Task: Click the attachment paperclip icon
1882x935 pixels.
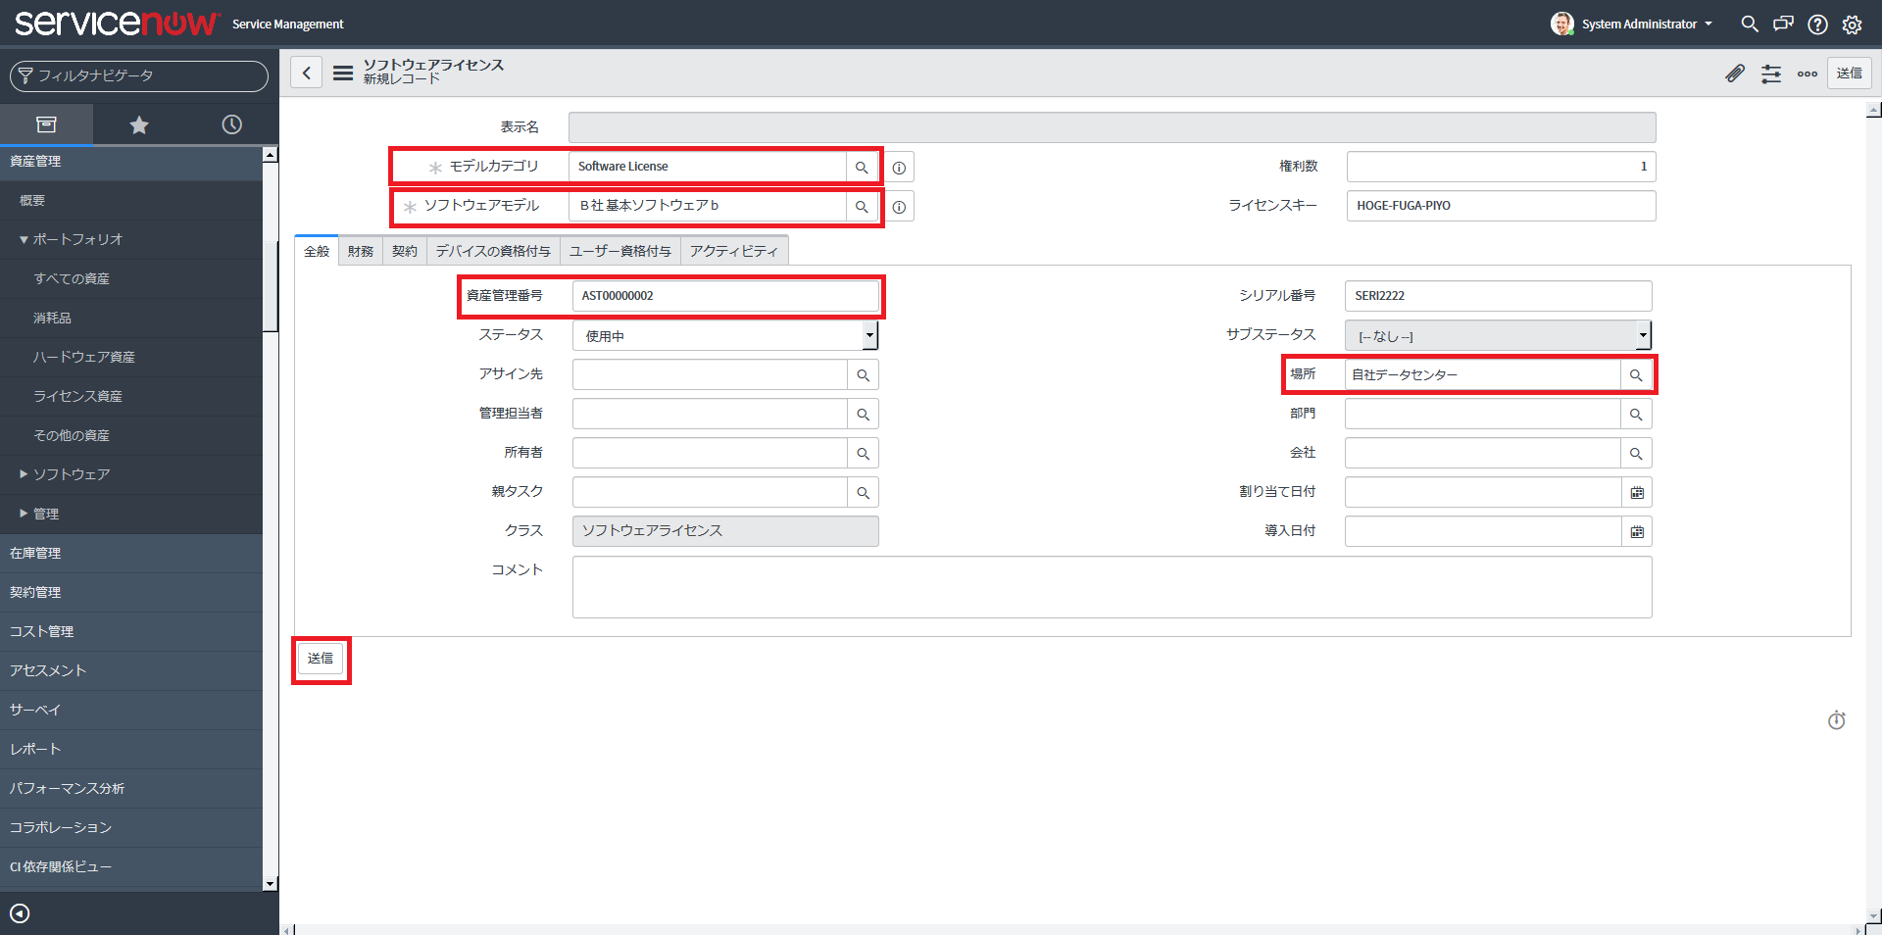Action: pos(1735,74)
